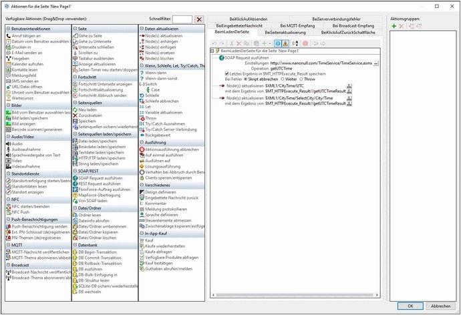
Task: Select the 'Barcode scannen/generieren' action icon
Action: [8, 129]
